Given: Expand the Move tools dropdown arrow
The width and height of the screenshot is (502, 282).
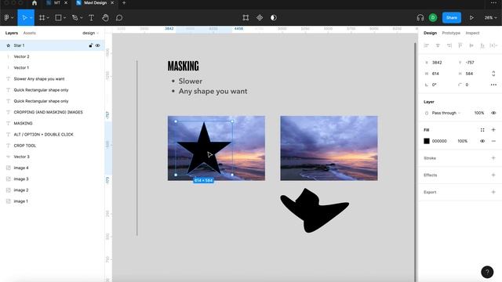Looking at the screenshot, I should [x=31, y=17].
